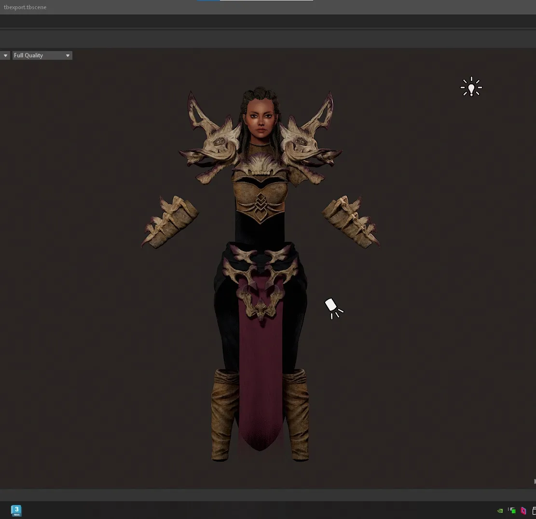This screenshot has width=536, height=519.
Task: Click the pink cube tray icon
Action: (x=523, y=510)
